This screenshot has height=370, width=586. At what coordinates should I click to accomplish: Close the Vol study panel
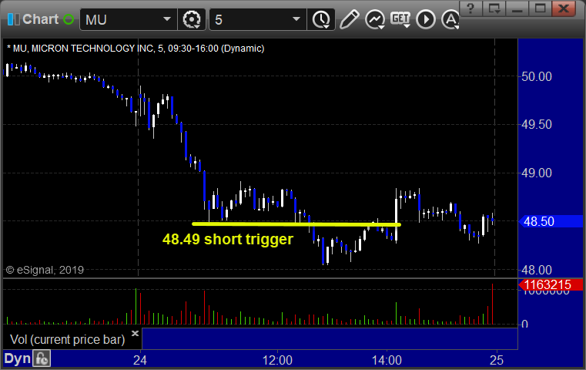(135, 333)
